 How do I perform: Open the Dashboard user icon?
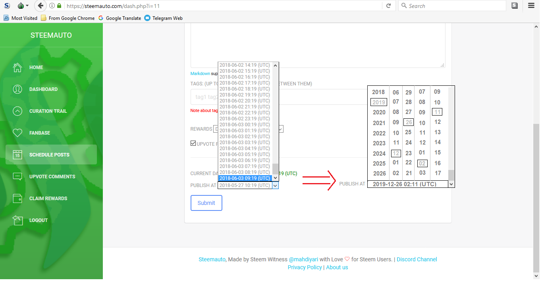click(17, 89)
